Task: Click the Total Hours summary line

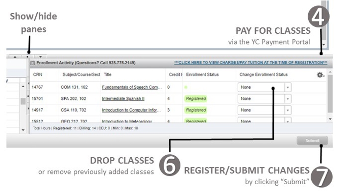Action: tap(85, 128)
